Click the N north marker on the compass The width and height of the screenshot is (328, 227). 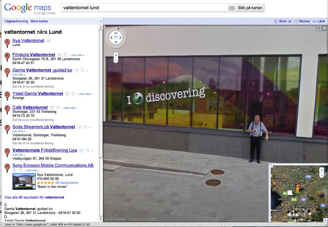pyautogui.click(x=119, y=29)
